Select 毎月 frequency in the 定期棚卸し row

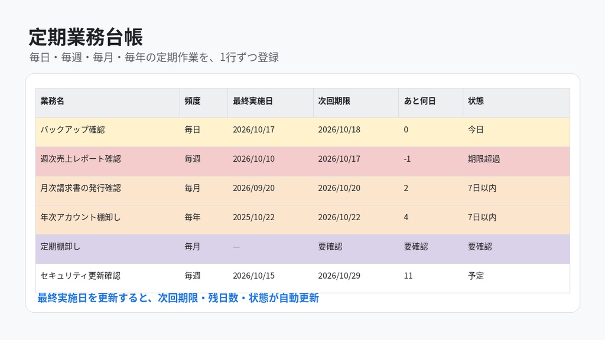coord(204,249)
